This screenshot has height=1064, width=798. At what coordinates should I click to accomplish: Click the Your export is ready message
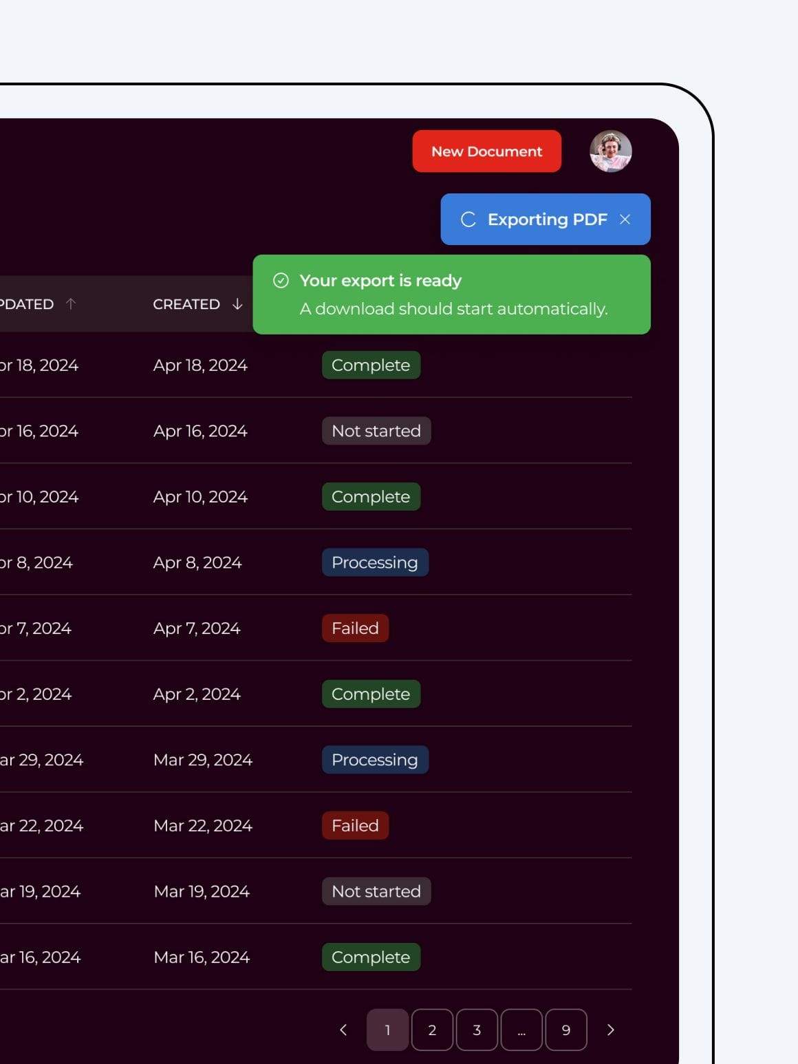click(x=380, y=281)
